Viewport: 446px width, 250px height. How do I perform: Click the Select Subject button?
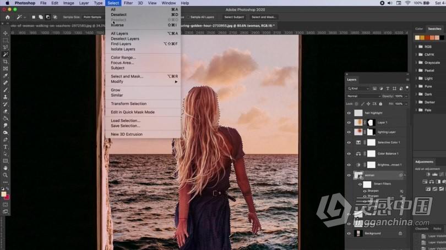[x=234, y=17]
